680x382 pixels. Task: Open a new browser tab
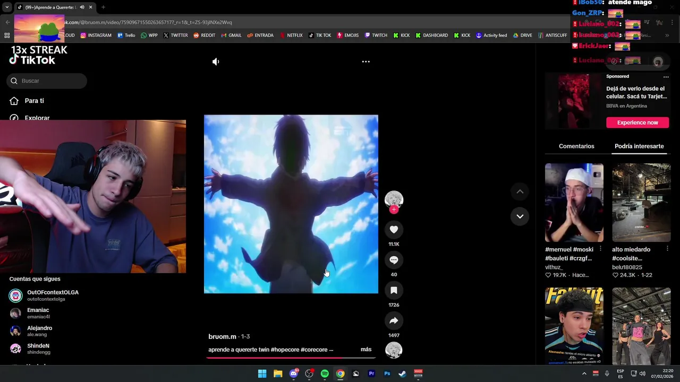103,7
